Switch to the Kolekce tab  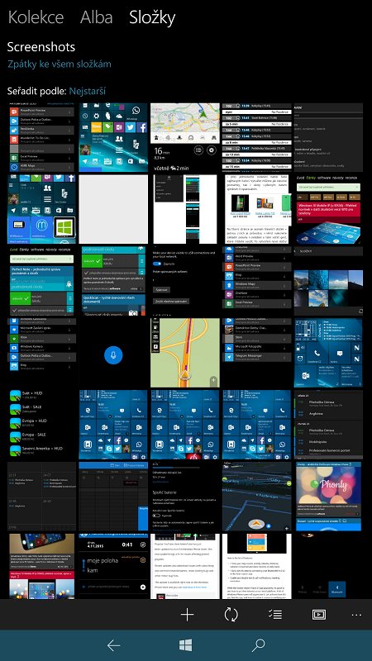pyautogui.click(x=36, y=17)
